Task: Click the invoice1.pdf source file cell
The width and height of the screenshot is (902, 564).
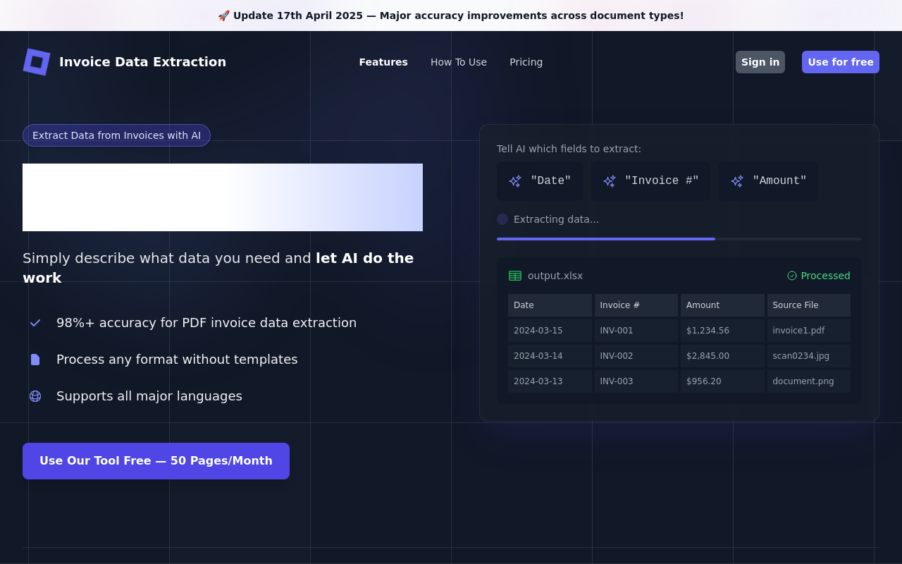Action: point(809,331)
